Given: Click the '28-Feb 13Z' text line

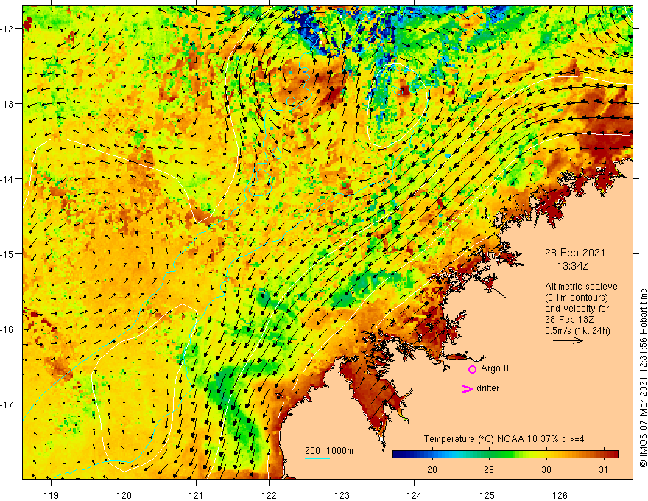Looking at the screenshot, I should pyautogui.click(x=571, y=320).
